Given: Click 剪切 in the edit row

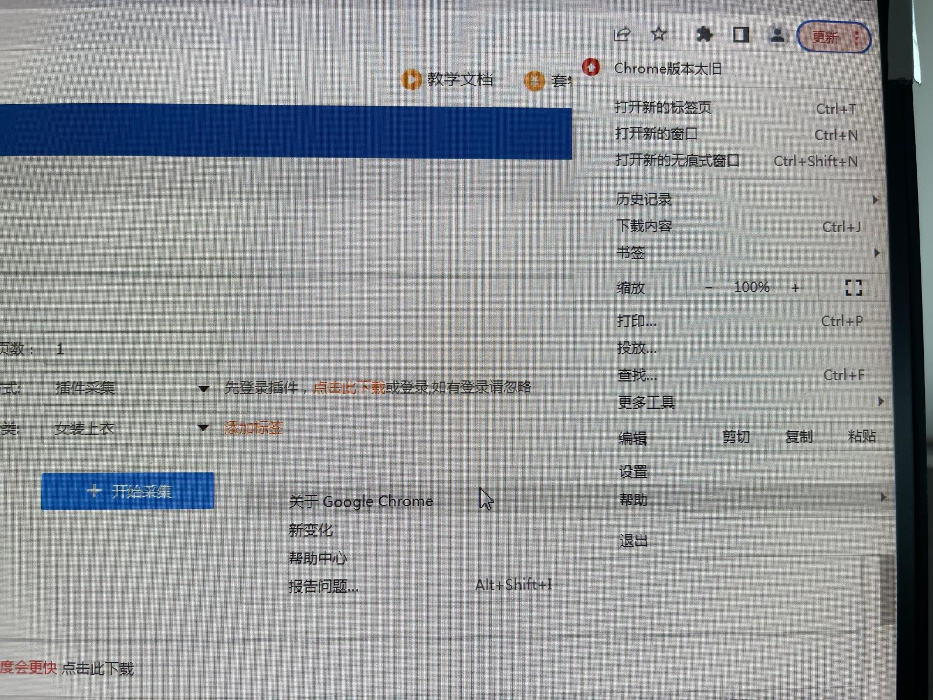Looking at the screenshot, I should [736, 437].
